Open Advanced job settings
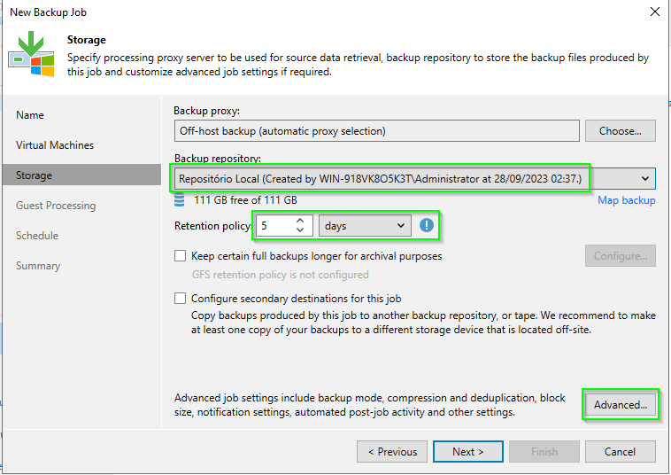Screen dimensions: 671x475 click(621, 405)
